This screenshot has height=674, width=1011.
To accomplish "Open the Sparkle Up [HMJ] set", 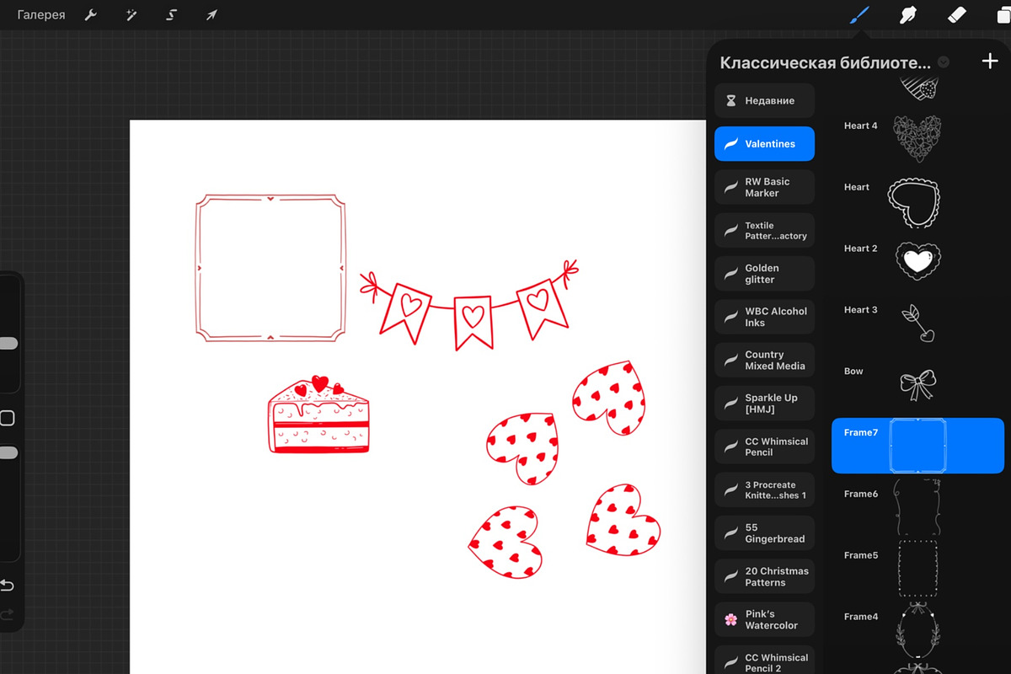I will [x=764, y=404].
